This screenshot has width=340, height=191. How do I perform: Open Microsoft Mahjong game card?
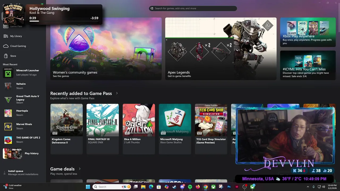[x=175, y=129]
